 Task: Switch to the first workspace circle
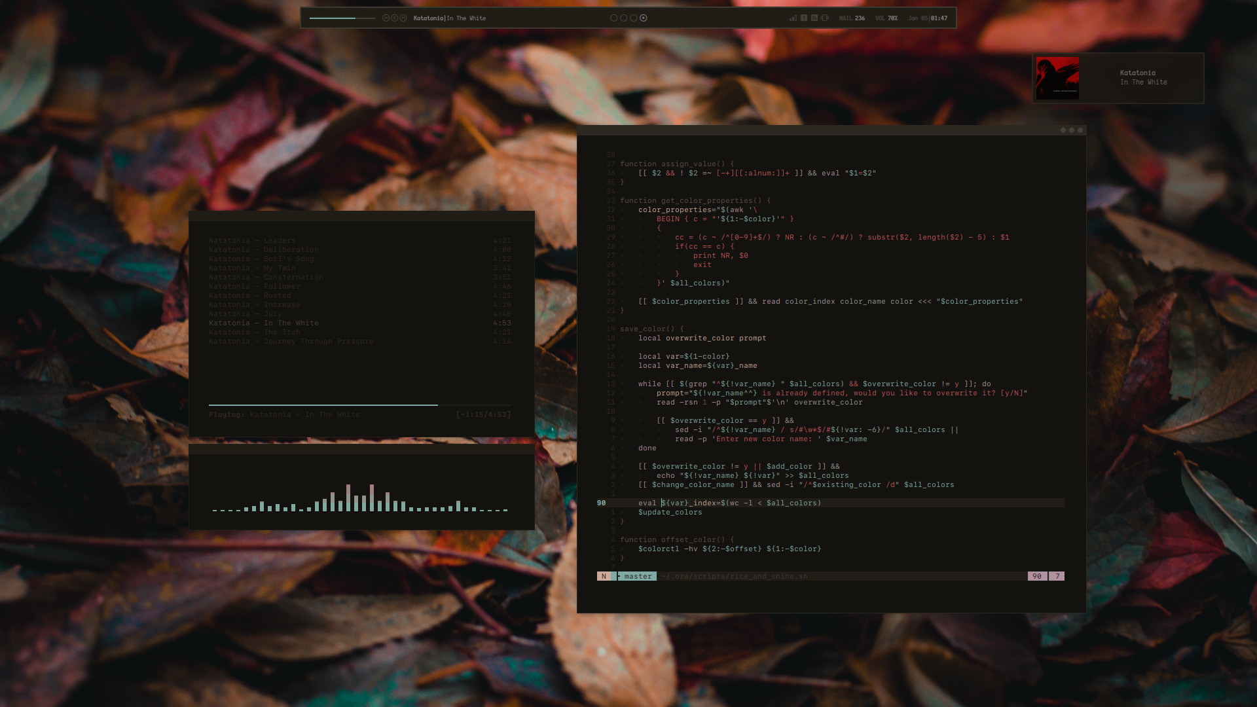coord(613,18)
